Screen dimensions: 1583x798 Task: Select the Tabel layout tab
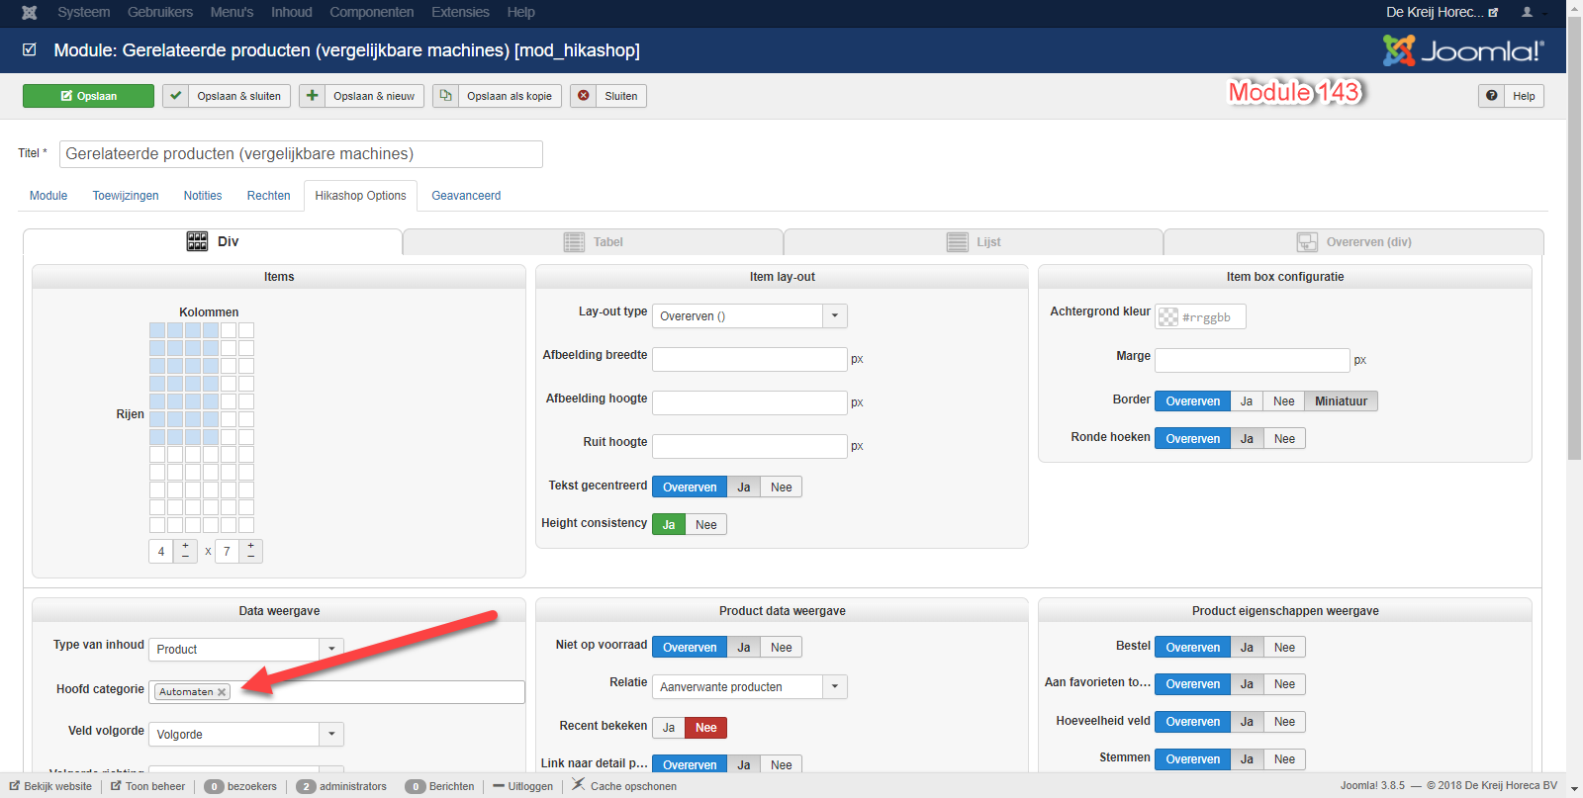point(594,242)
